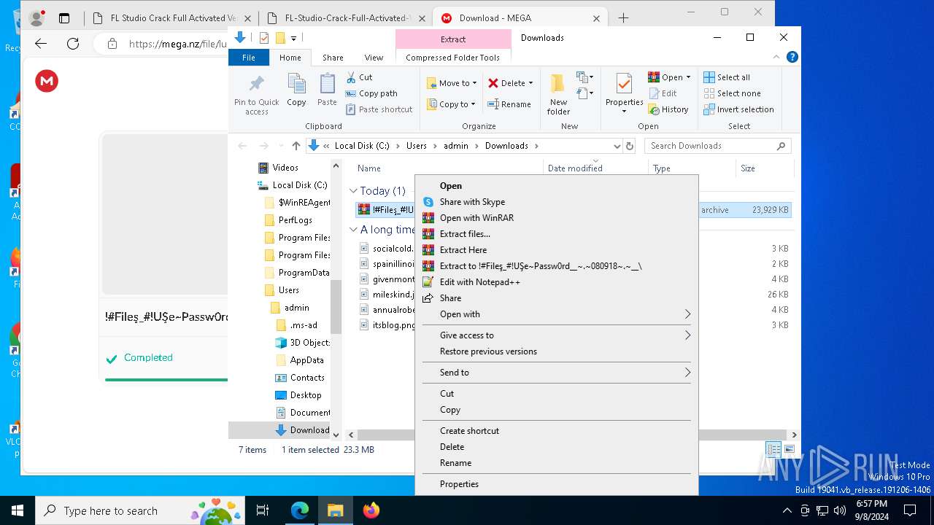Image resolution: width=934 pixels, height=525 pixels.
Task: Click Restore previous versions
Action: [556, 351]
